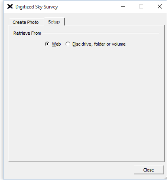Viewport: 167px width, 180px height.
Task: Select the Setup tab
Action: pyautogui.click(x=54, y=22)
